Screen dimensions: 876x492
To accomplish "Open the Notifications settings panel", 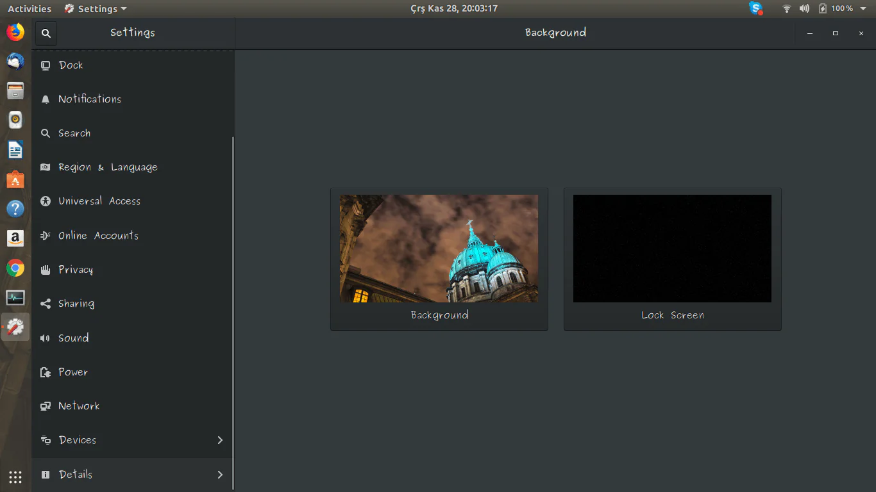I will [133, 99].
